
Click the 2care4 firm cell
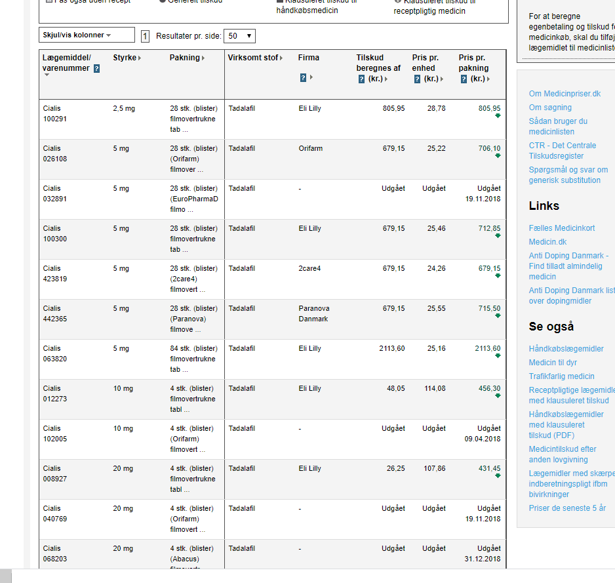click(x=309, y=269)
